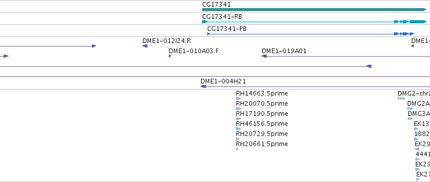The image size is (430, 182).
Task: Click the RH46156.5prime EST arrow
Action: (238, 129)
